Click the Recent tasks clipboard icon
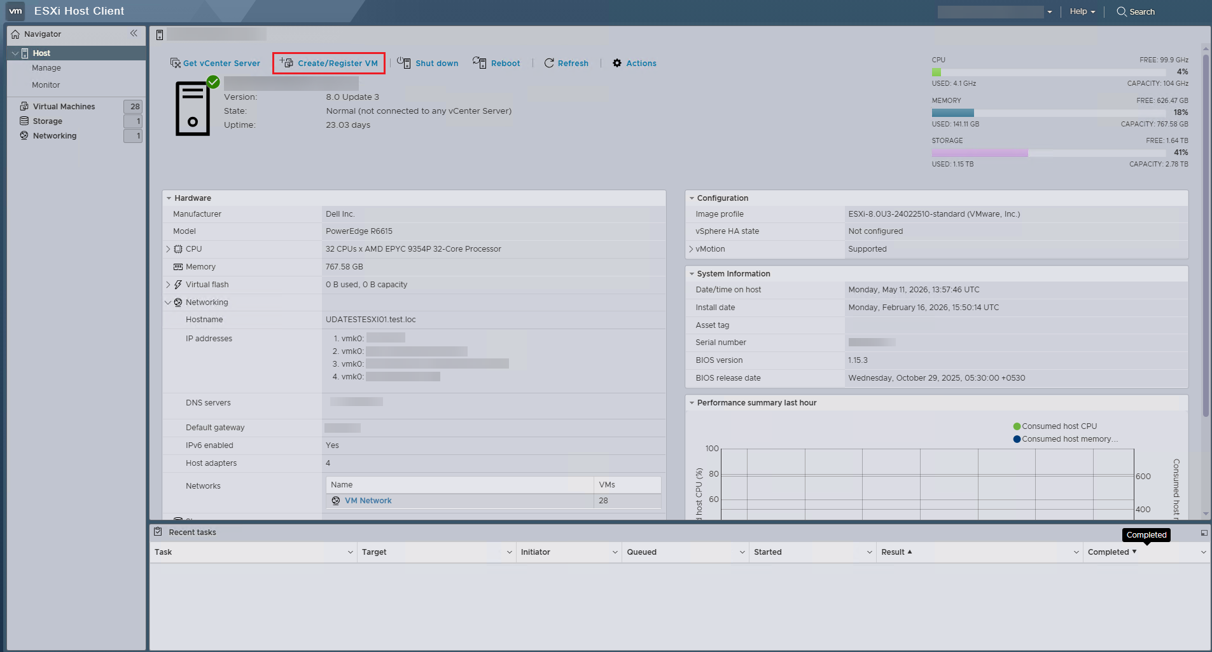Viewport: 1212px width, 652px height. tap(158, 532)
